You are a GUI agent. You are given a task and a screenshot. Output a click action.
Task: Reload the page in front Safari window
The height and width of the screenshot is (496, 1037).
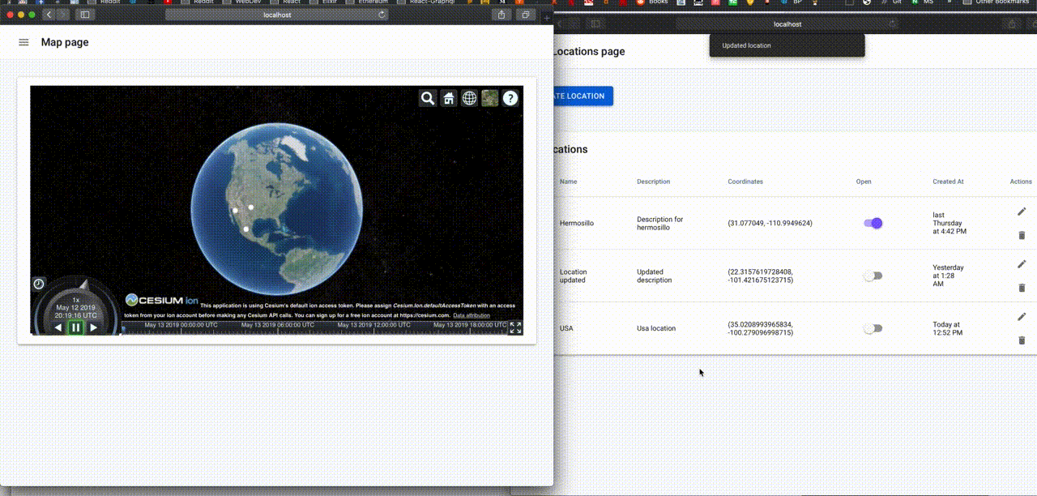click(382, 15)
